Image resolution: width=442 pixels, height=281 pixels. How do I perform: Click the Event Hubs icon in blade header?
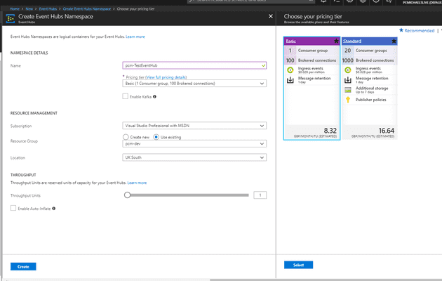(x=10, y=19)
